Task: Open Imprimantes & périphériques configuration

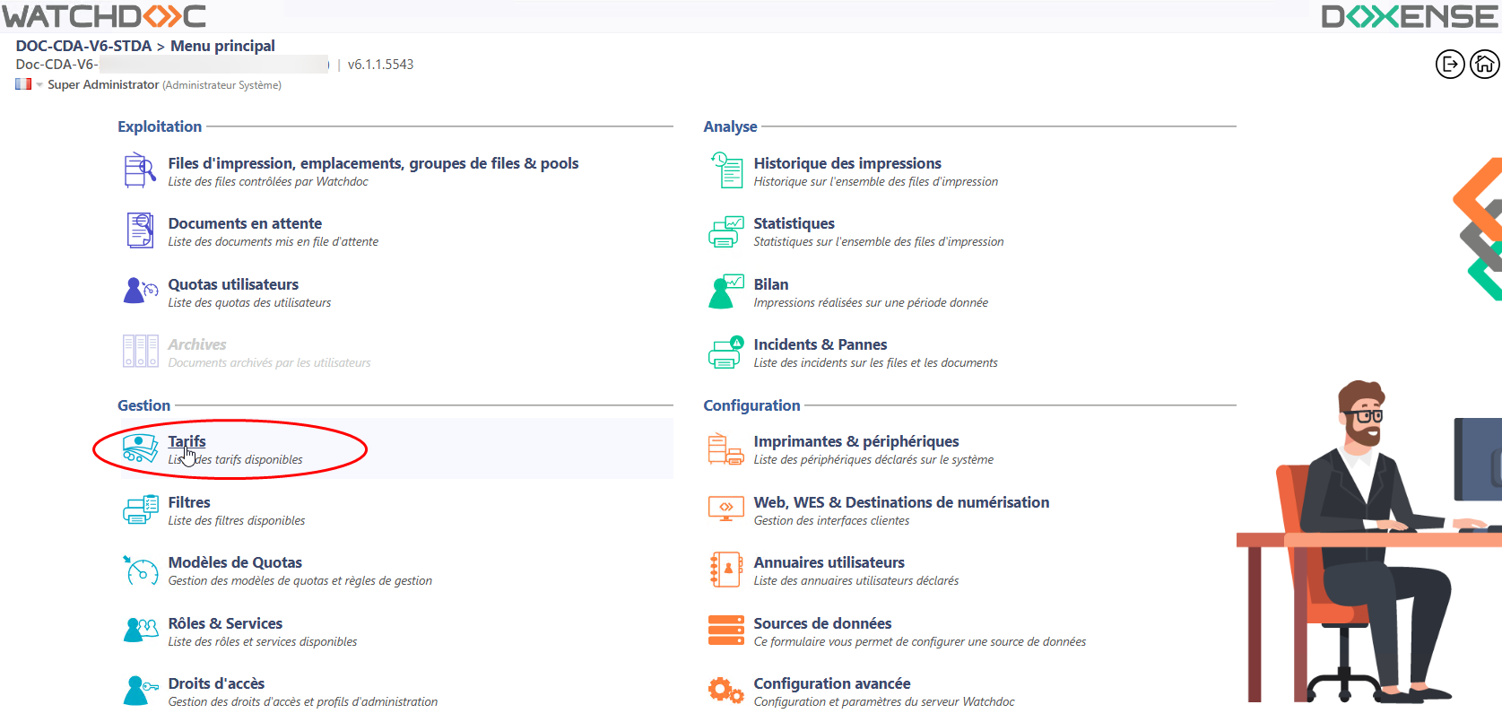Action: click(x=855, y=441)
